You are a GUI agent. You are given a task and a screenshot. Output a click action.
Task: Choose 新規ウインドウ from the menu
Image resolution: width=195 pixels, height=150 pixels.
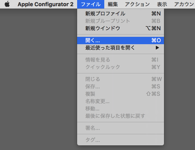coord(121,28)
